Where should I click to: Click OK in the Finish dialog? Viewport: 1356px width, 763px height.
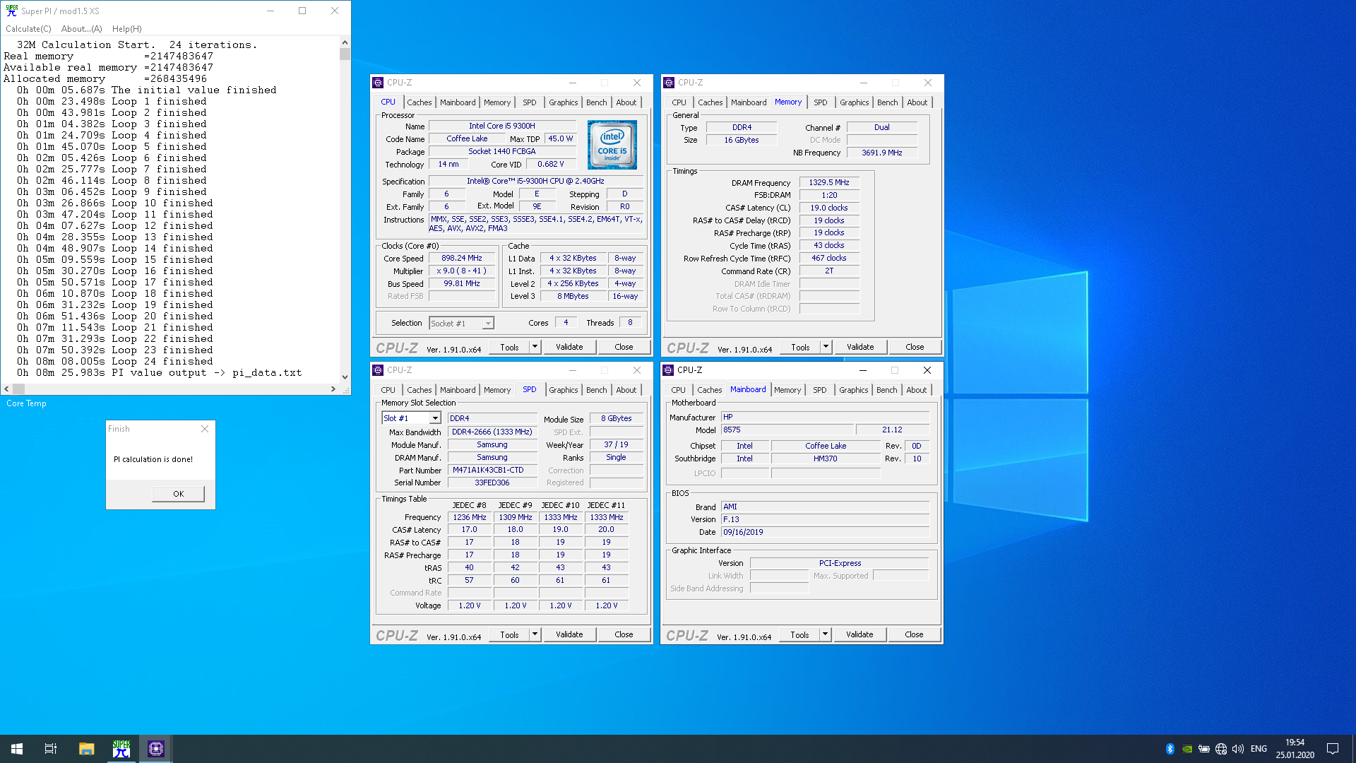tap(178, 494)
